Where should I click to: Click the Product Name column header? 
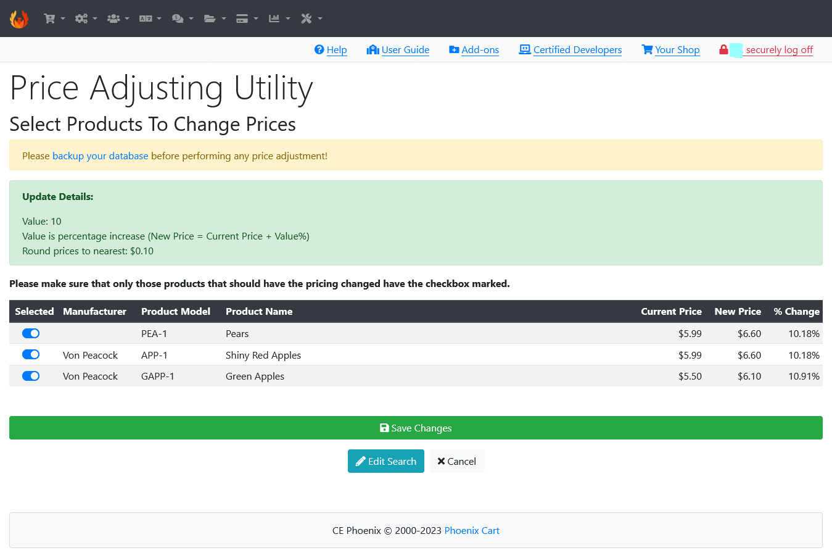click(x=259, y=312)
